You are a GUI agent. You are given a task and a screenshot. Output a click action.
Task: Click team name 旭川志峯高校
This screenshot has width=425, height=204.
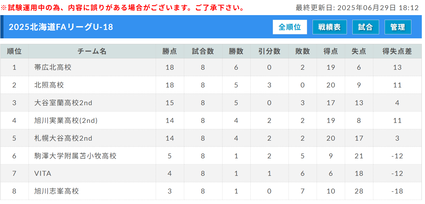57,191
